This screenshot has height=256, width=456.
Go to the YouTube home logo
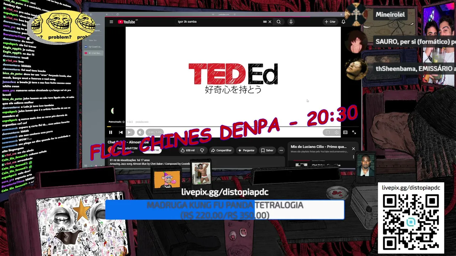point(126,22)
